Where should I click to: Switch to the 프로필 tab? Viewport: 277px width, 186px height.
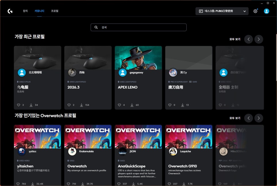[x=54, y=11]
